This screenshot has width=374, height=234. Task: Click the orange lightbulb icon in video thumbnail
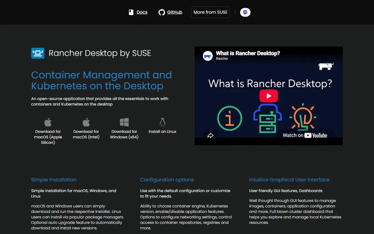(x=303, y=117)
